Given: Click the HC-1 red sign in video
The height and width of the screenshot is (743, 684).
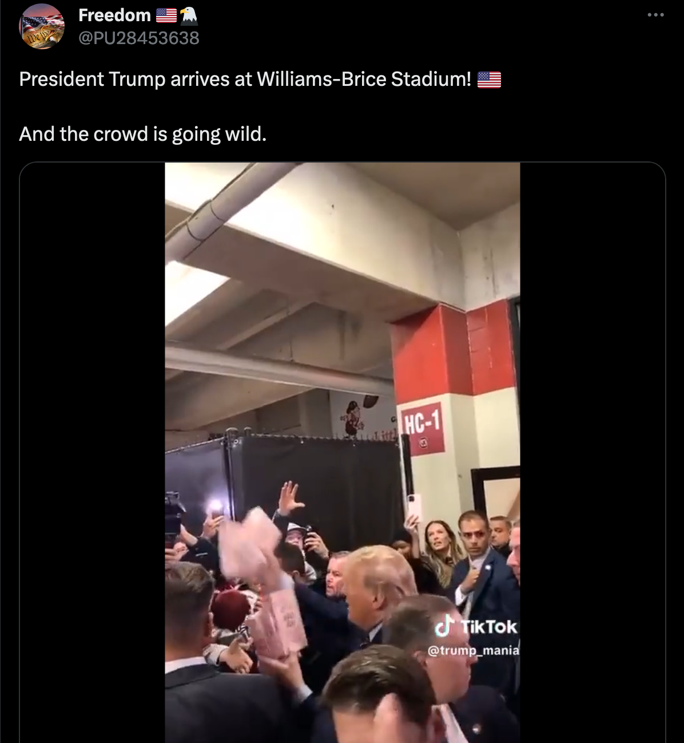Looking at the screenshot, I should (423, 428).
